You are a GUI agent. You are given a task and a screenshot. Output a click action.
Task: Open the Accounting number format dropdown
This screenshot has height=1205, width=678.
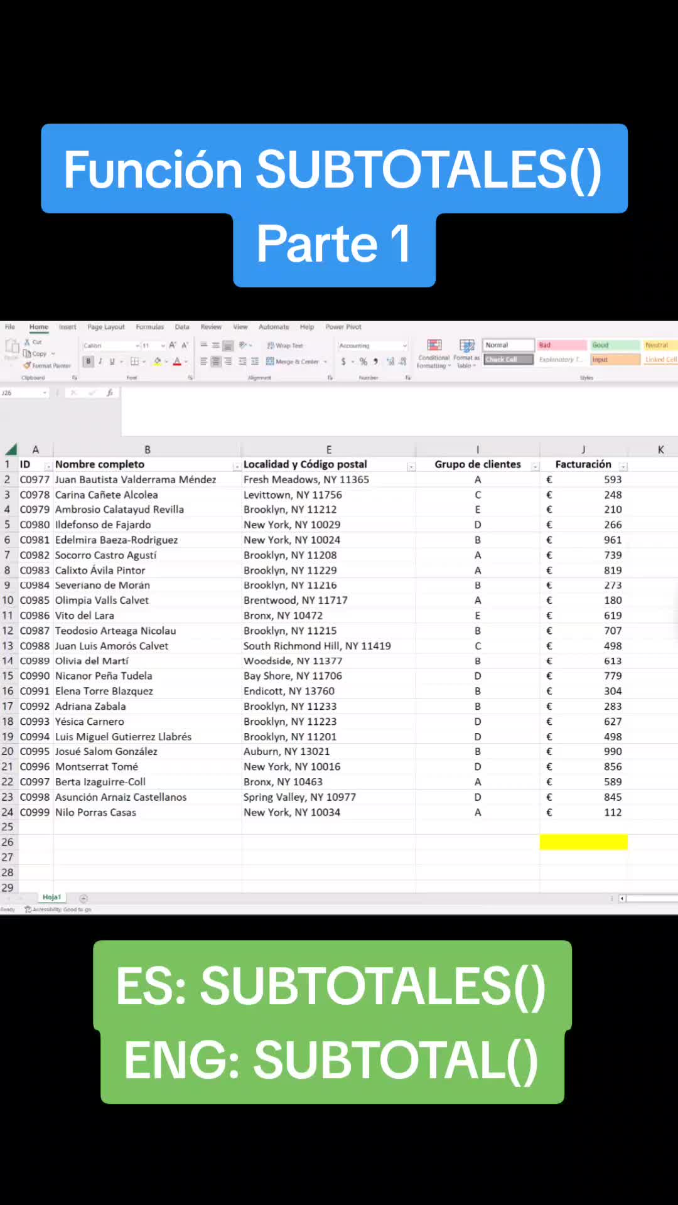(404, 346)
